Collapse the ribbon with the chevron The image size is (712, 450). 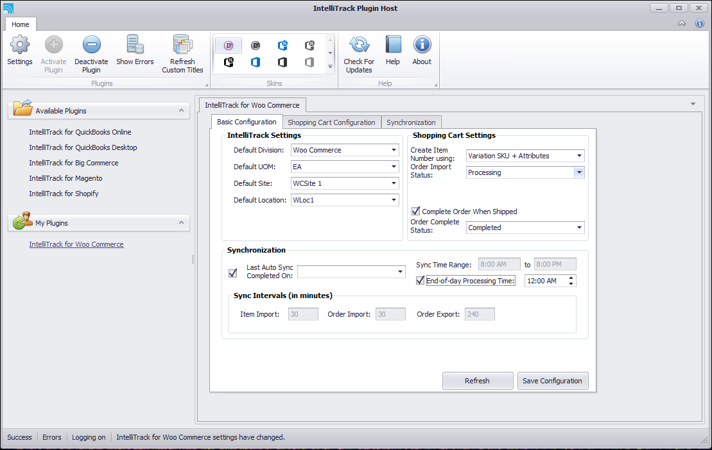pos(682,24)
